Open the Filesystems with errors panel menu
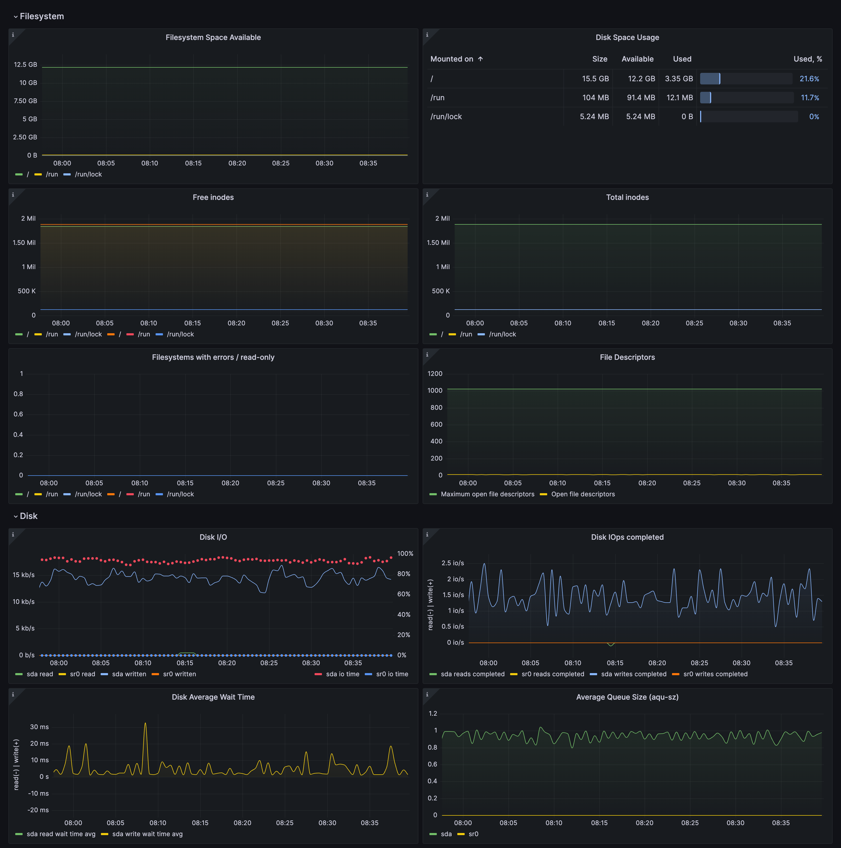This screenshot has height=848, width=841. (x=213, y=357)
